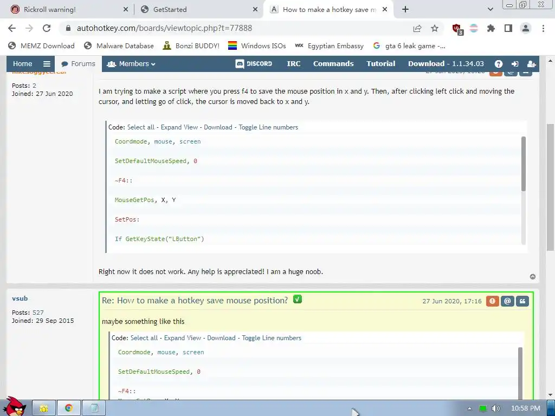Open the Commands nav link
Screen dimensions: 555x416
click(333, 64)
